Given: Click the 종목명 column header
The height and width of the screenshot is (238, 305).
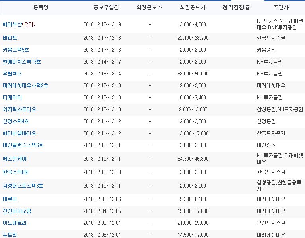Looking at the screenshot, I should pyautogui.click(x=41, y=8).
